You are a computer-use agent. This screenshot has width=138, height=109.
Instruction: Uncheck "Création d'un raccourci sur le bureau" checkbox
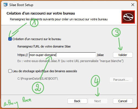pyautogui.click(x=10, y=39)
